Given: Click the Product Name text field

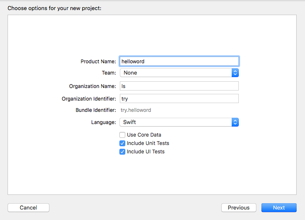Looking at the screenshot, I should (x=179, y=61).
